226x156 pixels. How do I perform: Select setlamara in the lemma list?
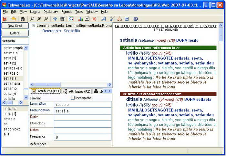coord(12,83)
